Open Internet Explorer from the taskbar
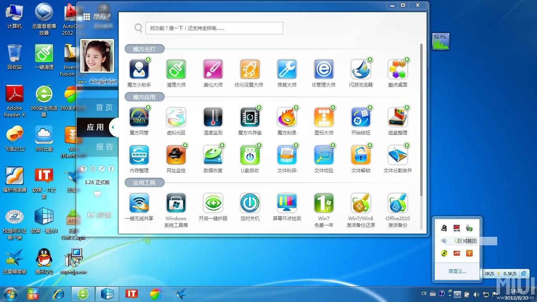Image resolution: width=537 pixels, height=302 pixels. [59, 294]
